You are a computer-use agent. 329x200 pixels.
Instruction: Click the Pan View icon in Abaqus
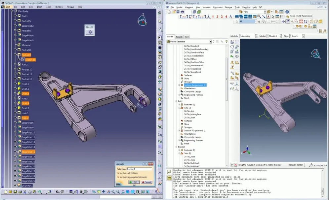(x=283, y=21)
